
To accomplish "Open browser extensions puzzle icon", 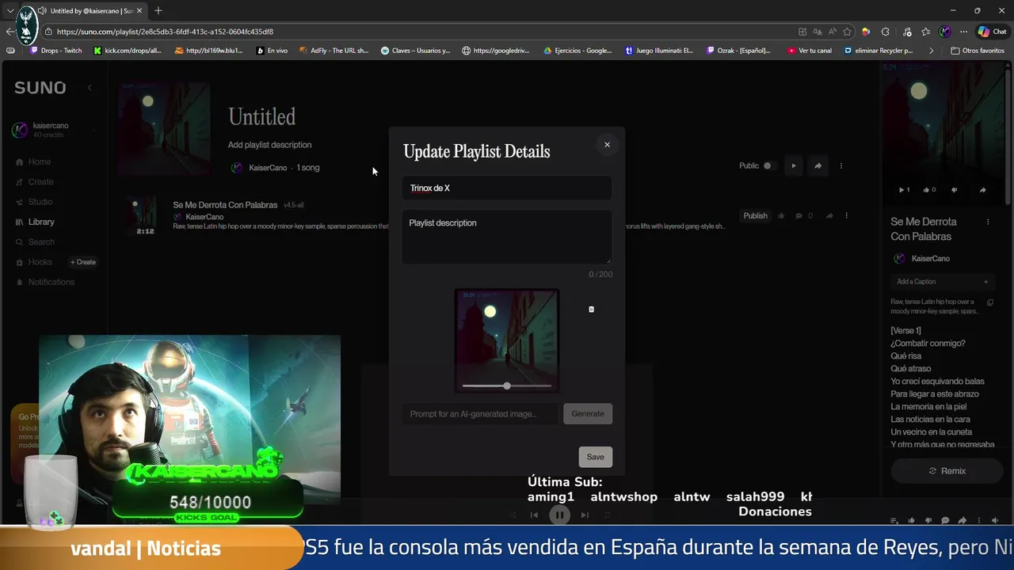I will [x=885, y=32].
